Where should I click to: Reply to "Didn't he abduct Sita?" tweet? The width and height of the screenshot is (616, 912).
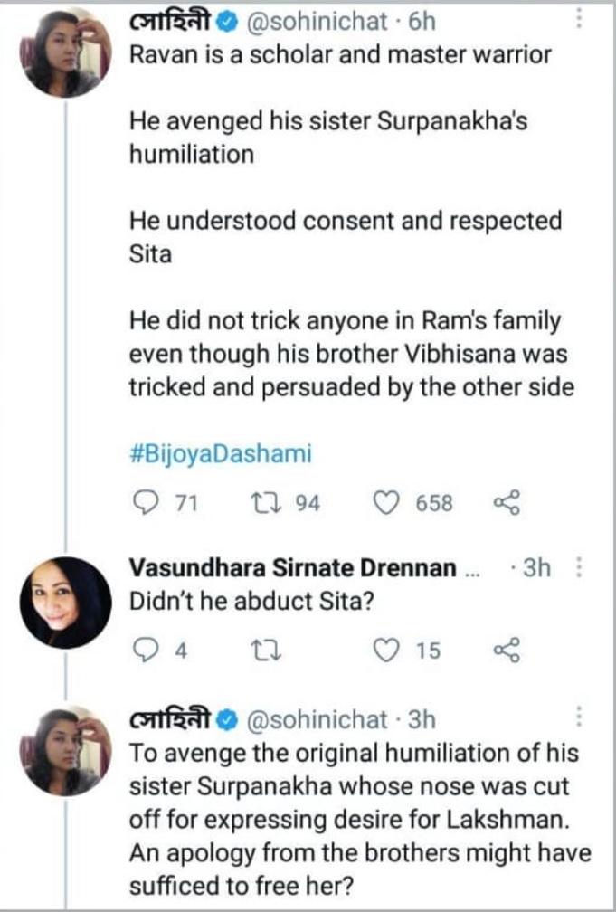click(x=145, y=650)
